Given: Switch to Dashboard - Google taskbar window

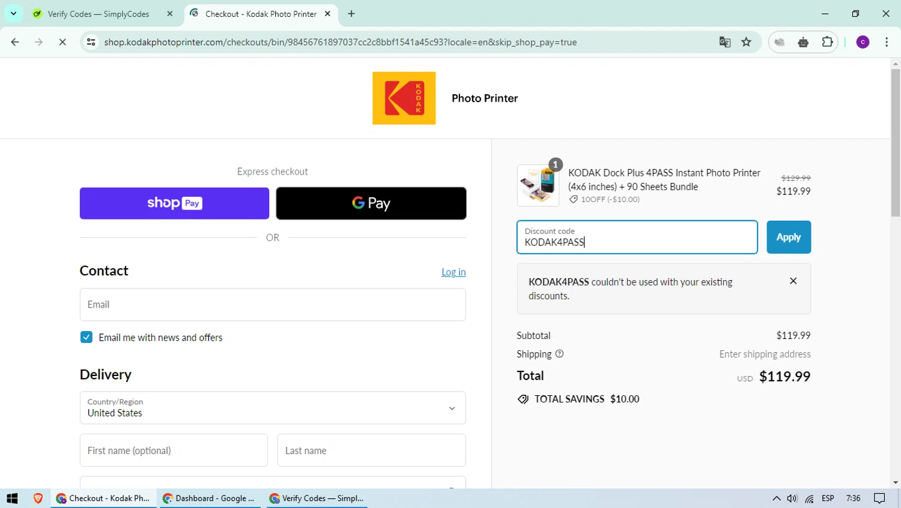Looking at the screenshot, I should tap(210, 498).
